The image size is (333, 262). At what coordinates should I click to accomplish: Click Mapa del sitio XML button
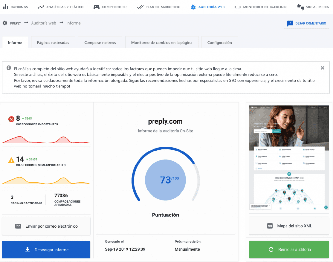coord(289,226)
